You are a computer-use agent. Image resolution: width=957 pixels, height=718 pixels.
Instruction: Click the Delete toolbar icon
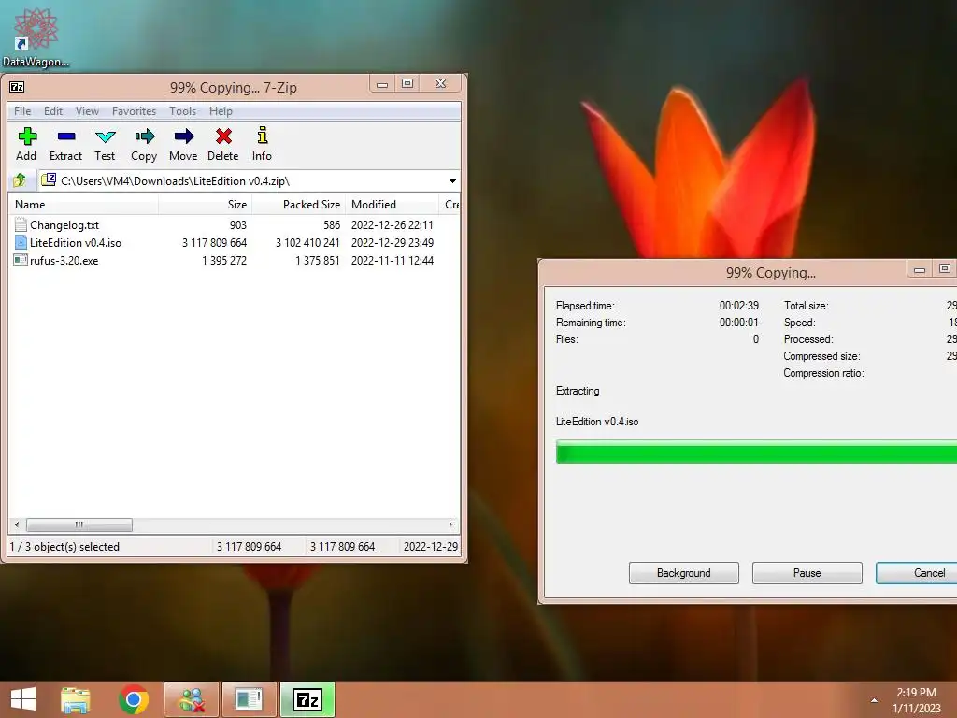click(223, 136)
